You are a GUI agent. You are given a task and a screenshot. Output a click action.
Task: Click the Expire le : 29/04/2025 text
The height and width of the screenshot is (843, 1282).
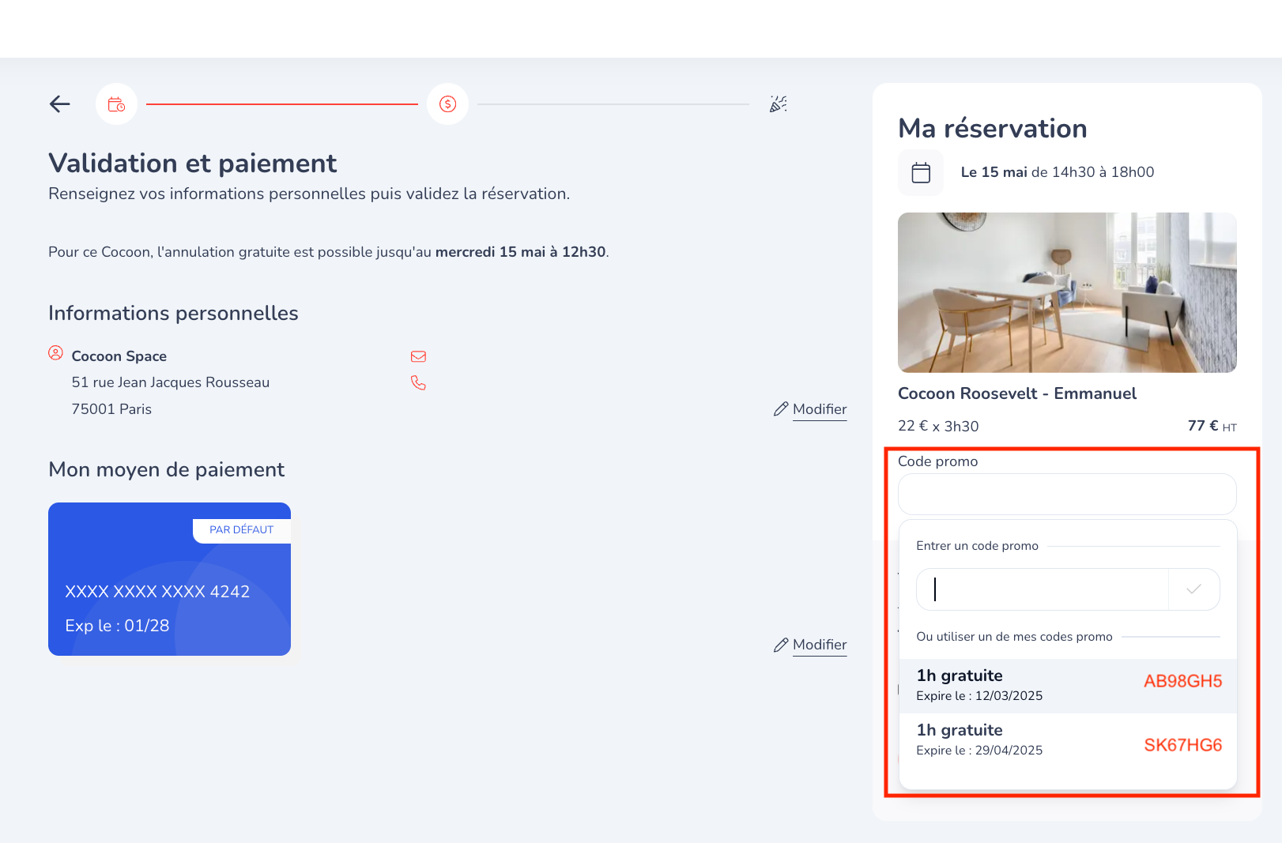click(979, 751)
